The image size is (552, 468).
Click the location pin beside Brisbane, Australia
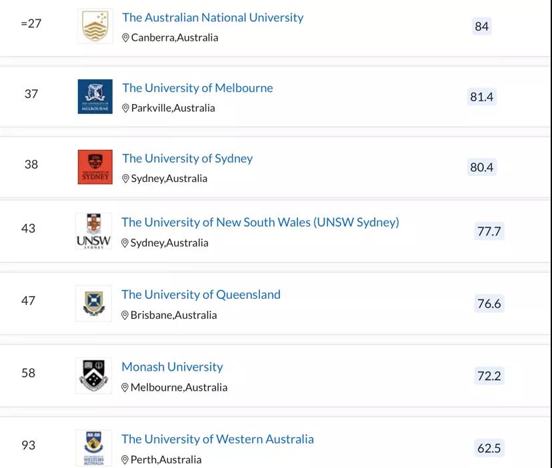pos(125,315)
